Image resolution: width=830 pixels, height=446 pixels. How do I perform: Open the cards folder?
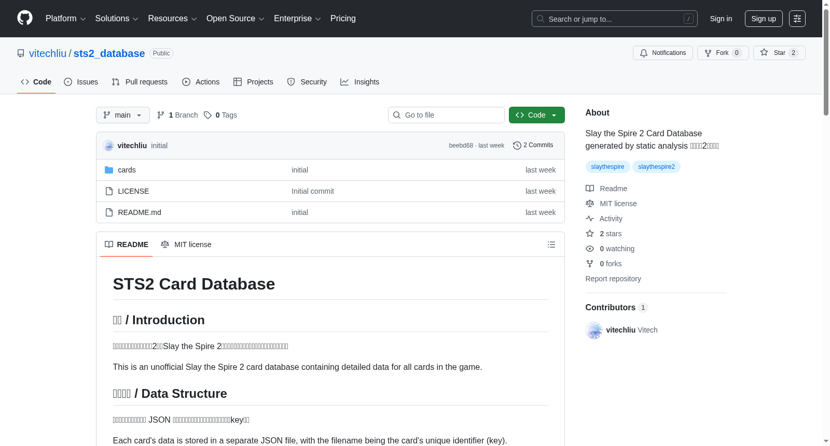click(x=127, y=170)
